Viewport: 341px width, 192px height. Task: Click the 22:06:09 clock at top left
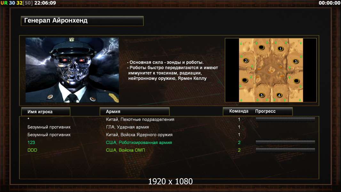pos(45,3)
